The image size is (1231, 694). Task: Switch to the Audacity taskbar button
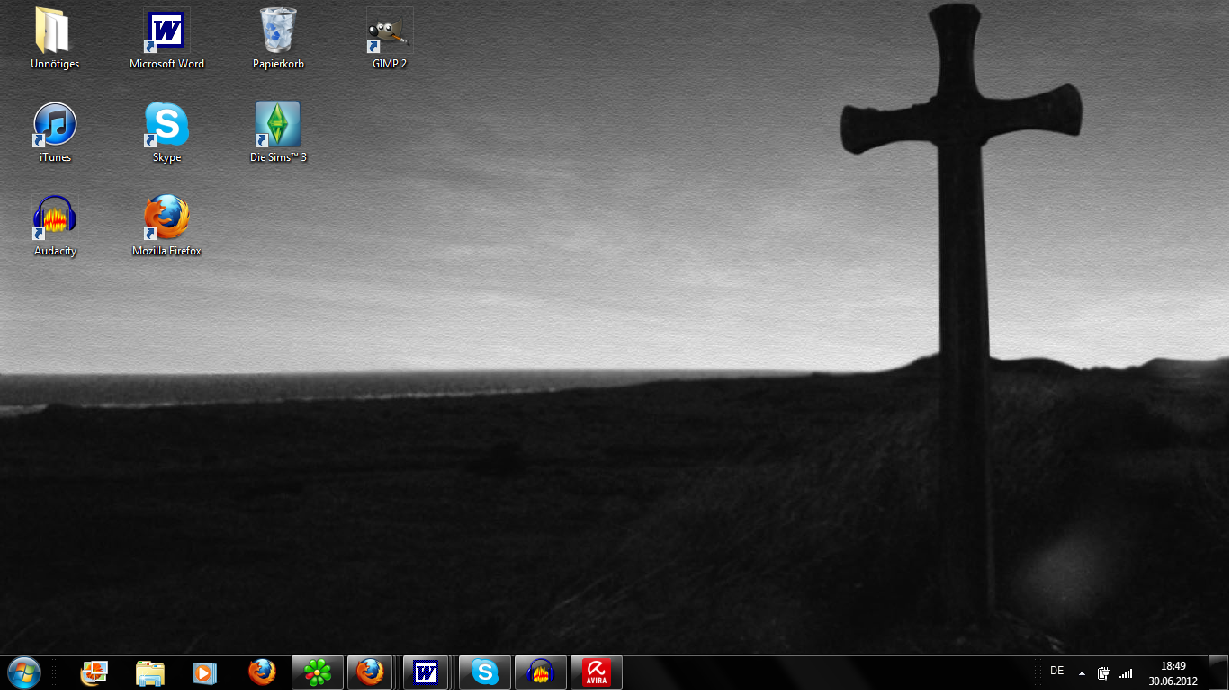click(541, 672)
